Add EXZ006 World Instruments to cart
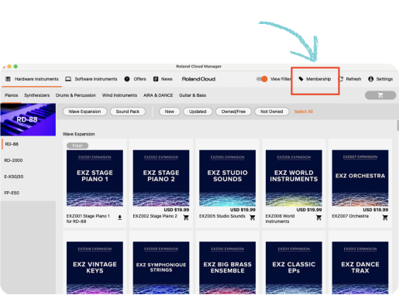399x295 pixels. (318, 218)
